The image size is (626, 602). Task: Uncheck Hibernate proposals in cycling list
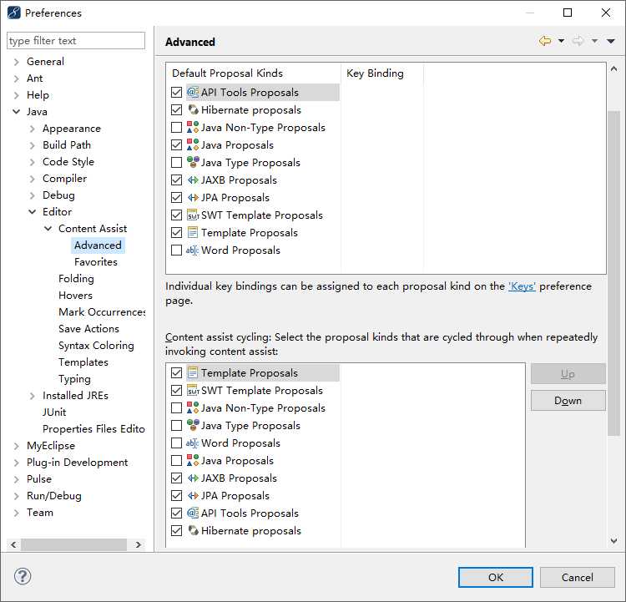point(176,531)
